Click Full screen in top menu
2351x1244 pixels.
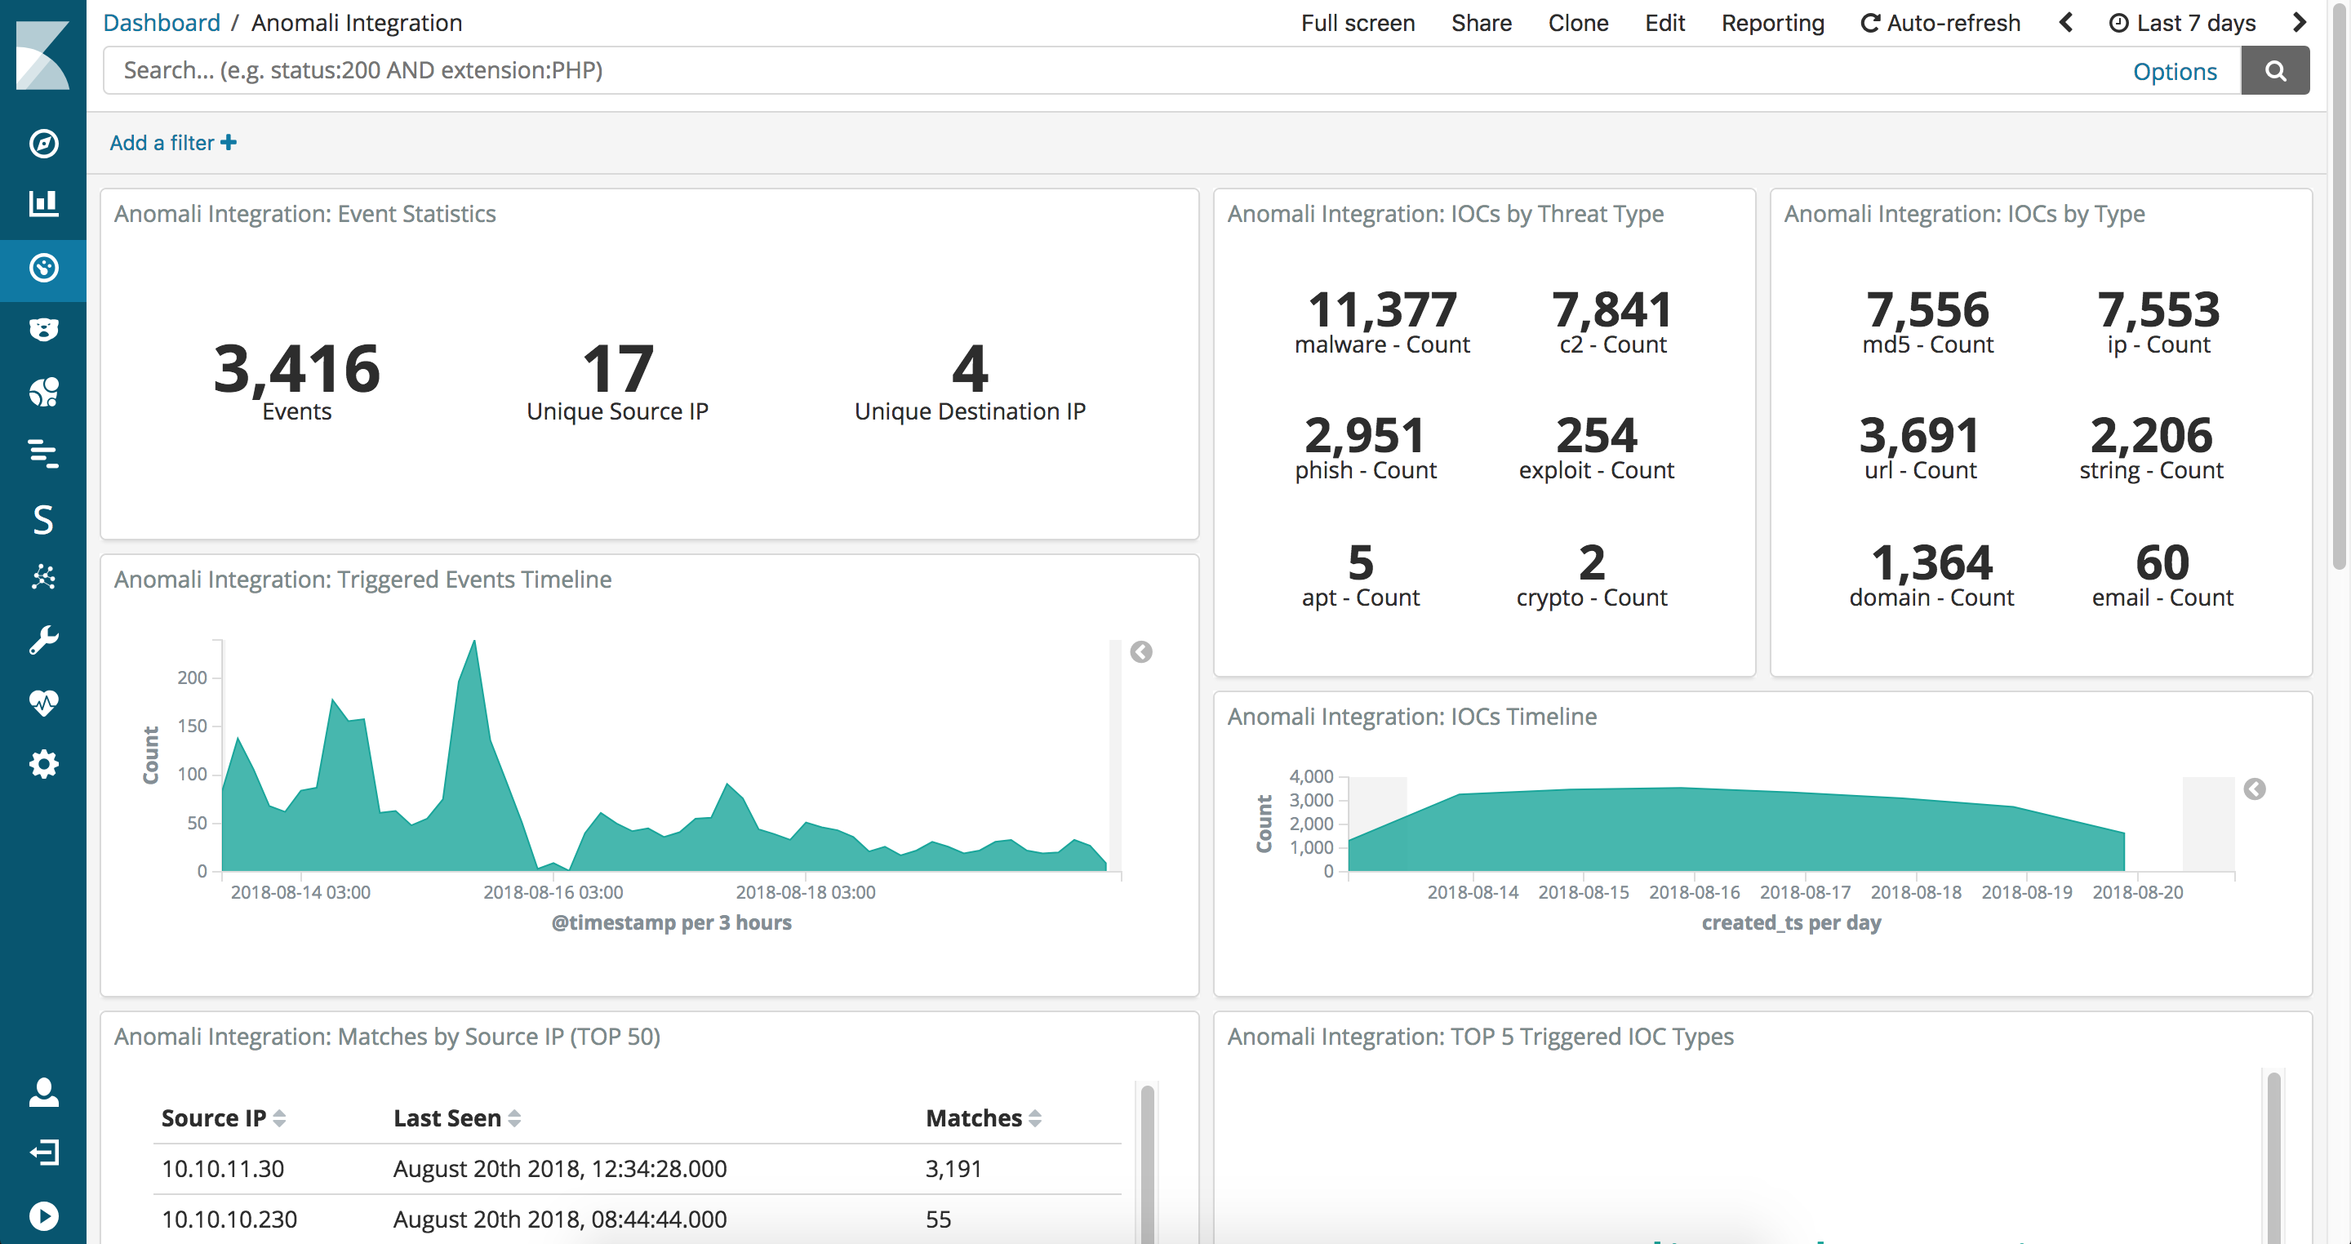pyautogui.click(x=1357, y=23)
